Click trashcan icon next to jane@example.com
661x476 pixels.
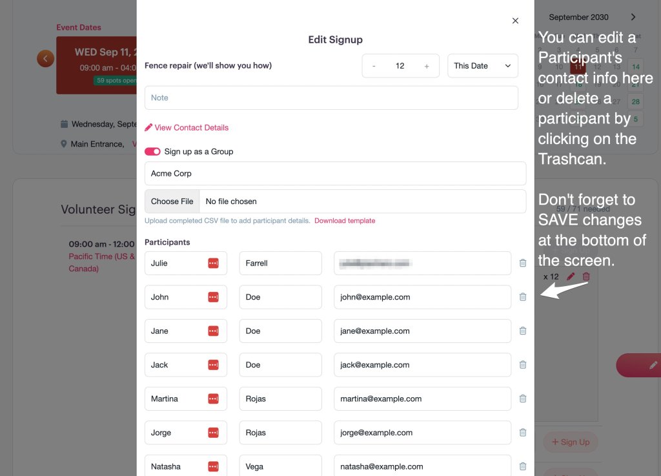(x=523, y=331)
